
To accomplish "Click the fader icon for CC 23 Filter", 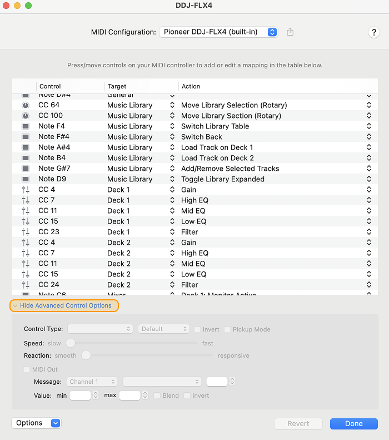I will point(26,232).
